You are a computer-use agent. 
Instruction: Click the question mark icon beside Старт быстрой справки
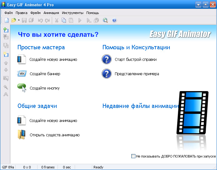(107, 59)
